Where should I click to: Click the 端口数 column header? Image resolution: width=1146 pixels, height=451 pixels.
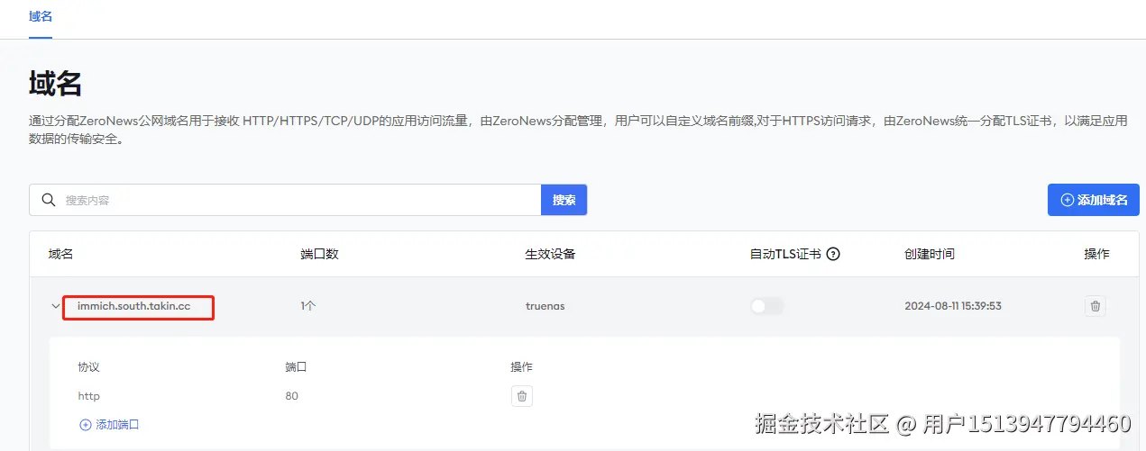click(319, 254)
